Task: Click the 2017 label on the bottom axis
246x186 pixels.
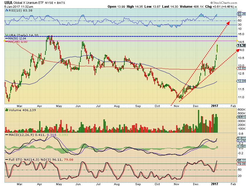Action: pyautogui.click(x=214, y=184)
